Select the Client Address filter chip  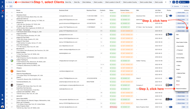(x=86, y=2)
